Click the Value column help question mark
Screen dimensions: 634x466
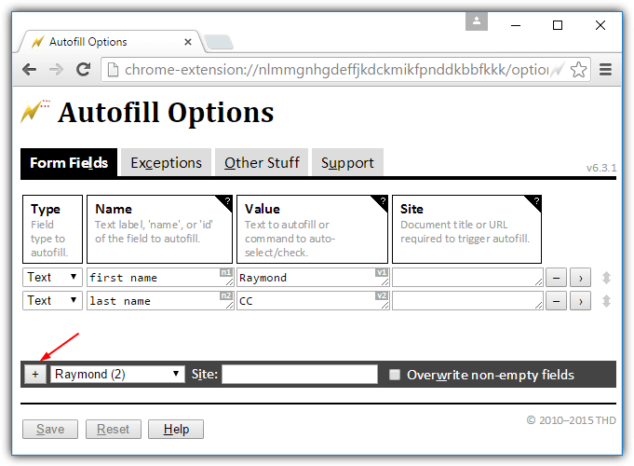coord(382,201)
